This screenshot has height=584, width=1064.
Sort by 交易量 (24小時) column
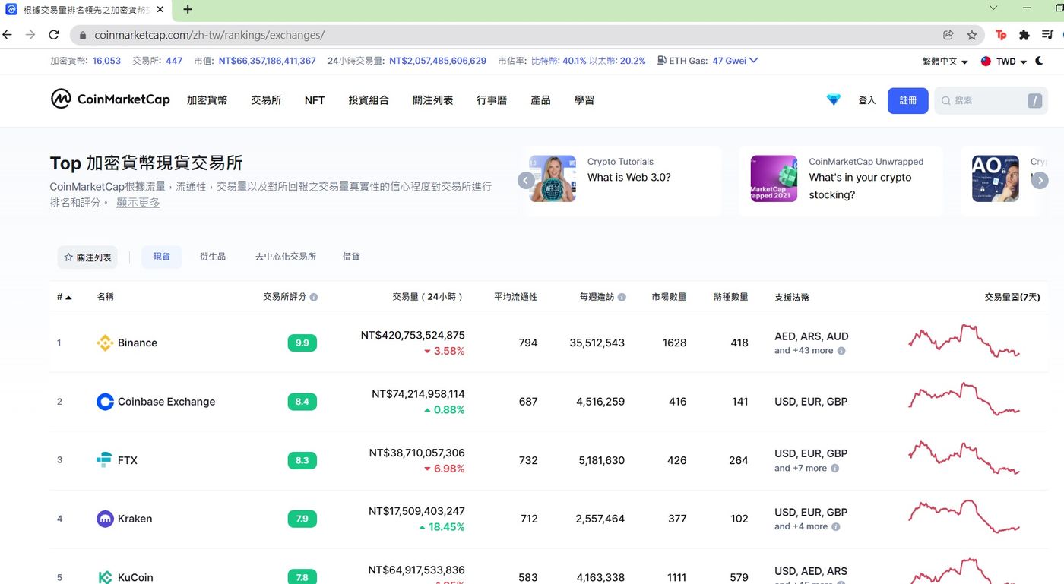coord(428,297)
